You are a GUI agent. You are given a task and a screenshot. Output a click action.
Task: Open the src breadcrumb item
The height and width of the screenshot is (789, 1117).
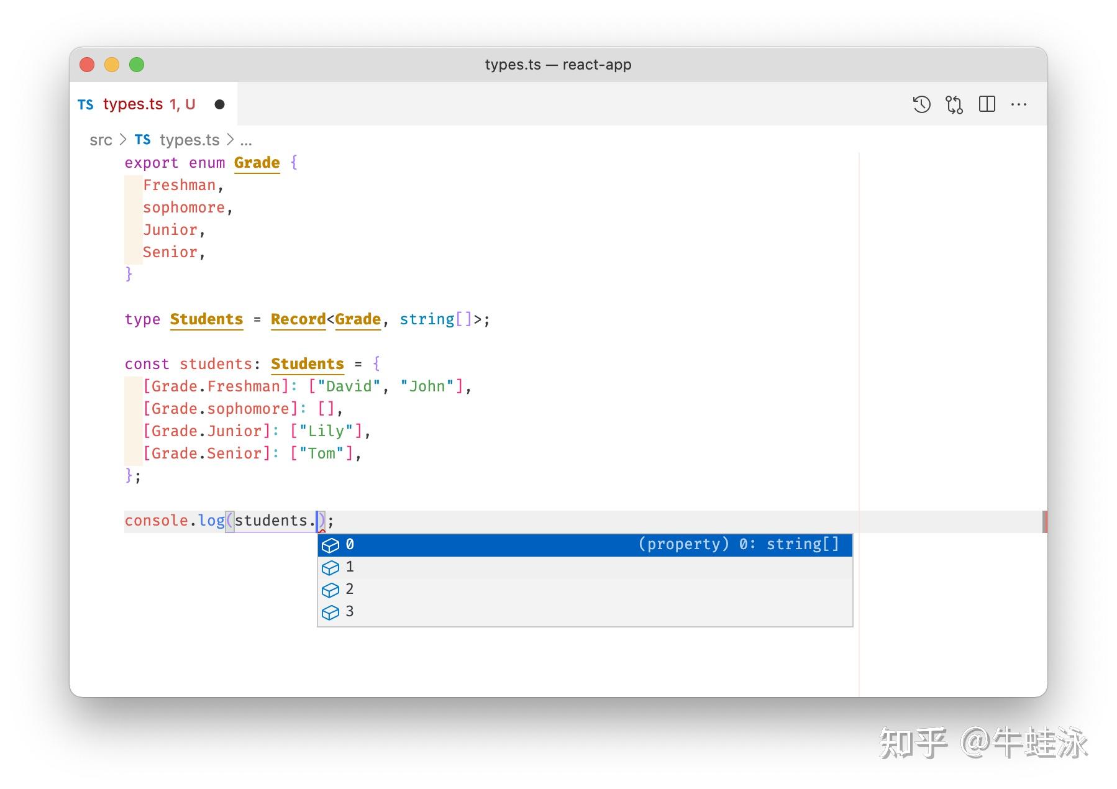point(101,140)
